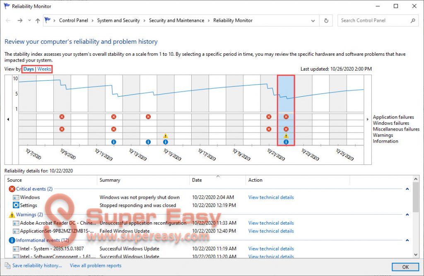Select the Days view option

pyautogui.click(x=29, y=69)
